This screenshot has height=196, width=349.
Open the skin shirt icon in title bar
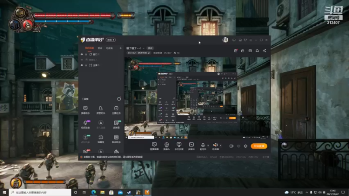245,40
